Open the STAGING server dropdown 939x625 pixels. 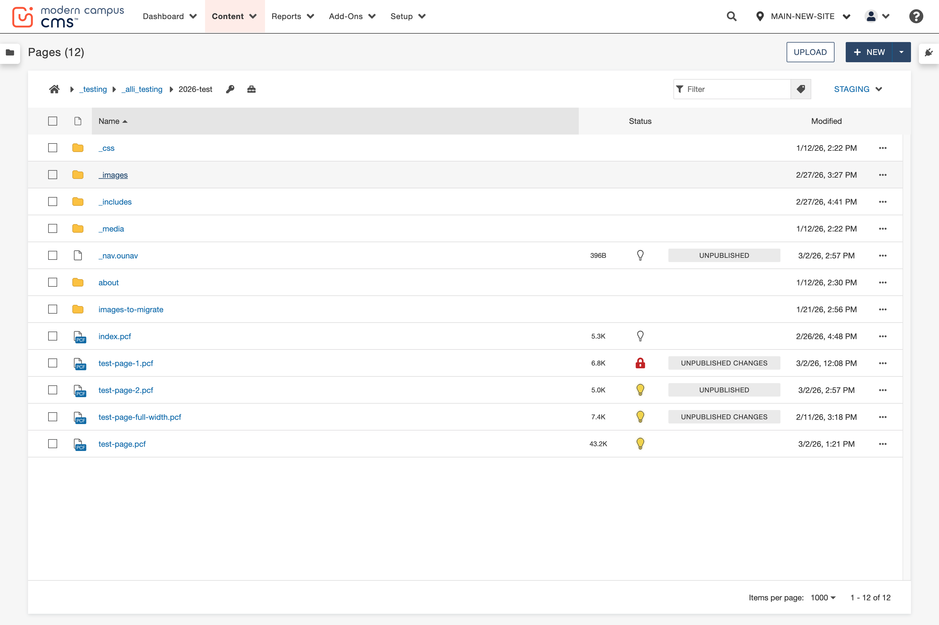tap(858, 89)
